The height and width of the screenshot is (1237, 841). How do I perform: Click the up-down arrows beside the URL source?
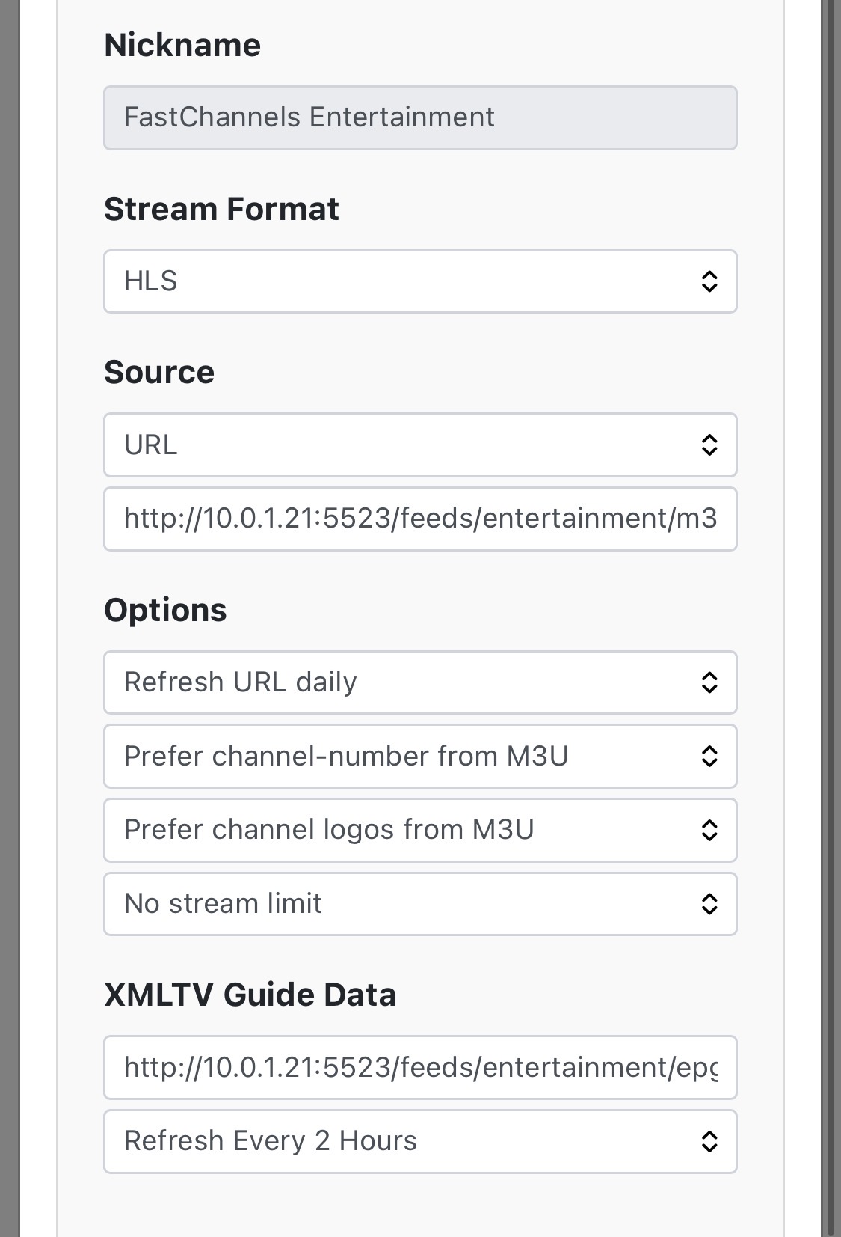tap(709, 445)
